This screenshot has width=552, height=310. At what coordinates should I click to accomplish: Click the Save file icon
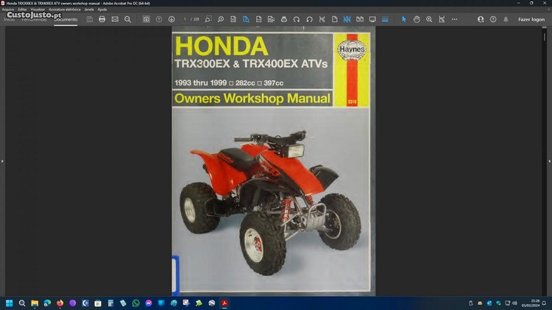[x=89, y=19]
